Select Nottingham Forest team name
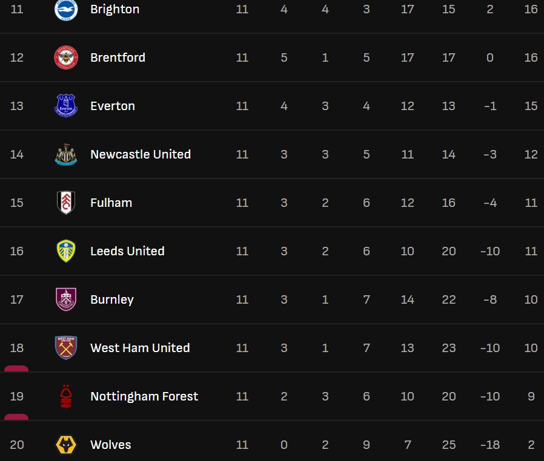The width and height of the screenshot is (544, 461). coord(144,396)
